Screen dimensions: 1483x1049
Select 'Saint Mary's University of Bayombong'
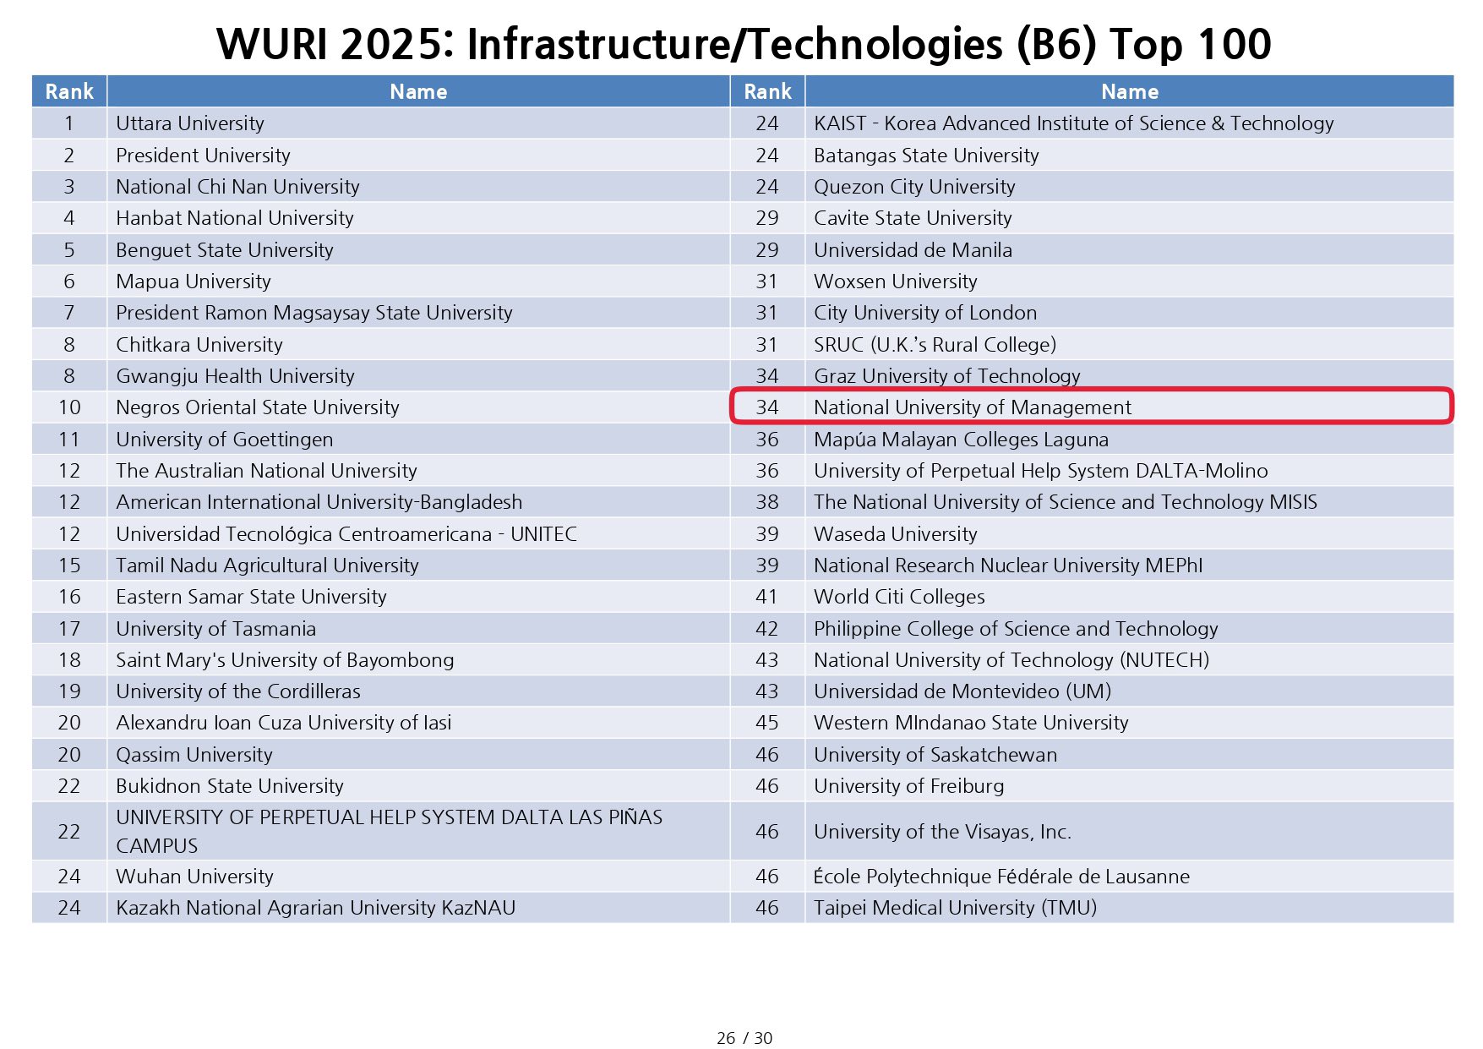pos(286,660)
